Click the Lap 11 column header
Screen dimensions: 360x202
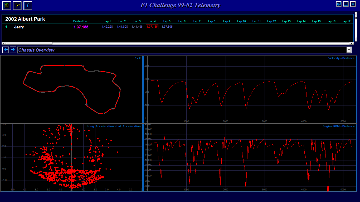(256, 22)
